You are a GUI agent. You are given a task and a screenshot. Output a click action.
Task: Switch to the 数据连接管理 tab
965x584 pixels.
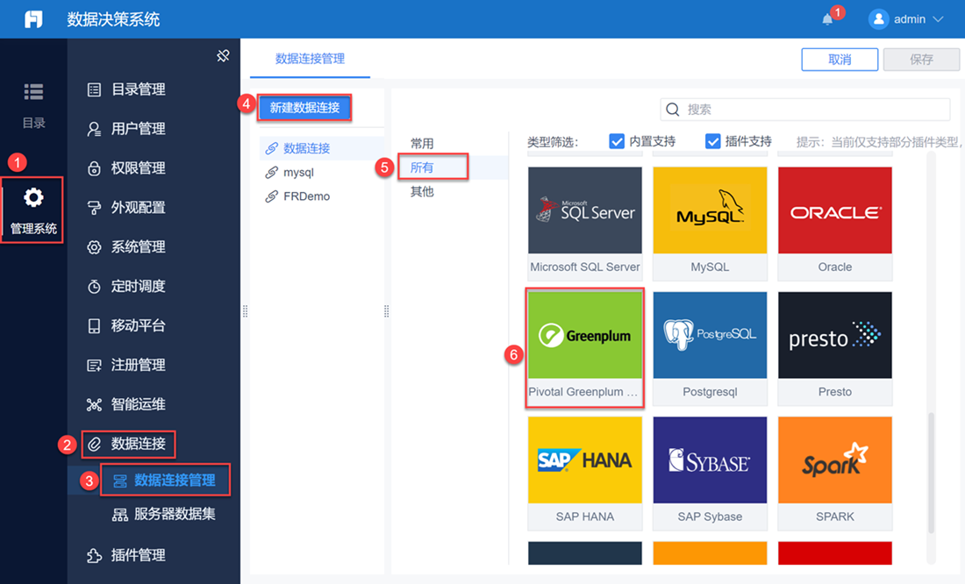point(310,59)
